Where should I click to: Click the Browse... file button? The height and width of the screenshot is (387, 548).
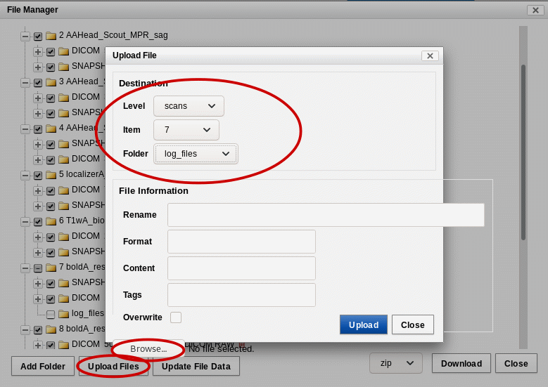pyautogui.click(x=148, y=348)
